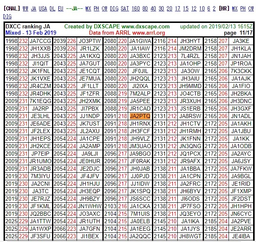Click the www.dxscape.com text in the header

[x=145, y=27]
